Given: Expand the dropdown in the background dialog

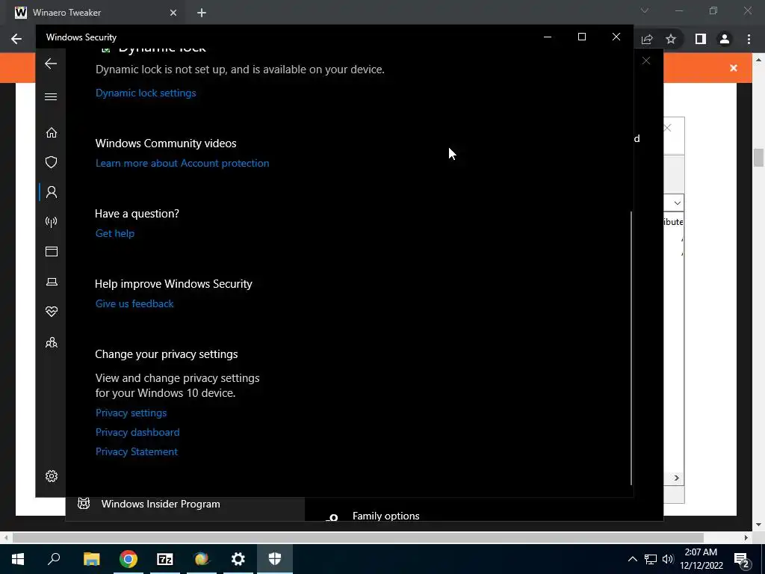Looking at the screenshot, I should click(x=677, y=203).
